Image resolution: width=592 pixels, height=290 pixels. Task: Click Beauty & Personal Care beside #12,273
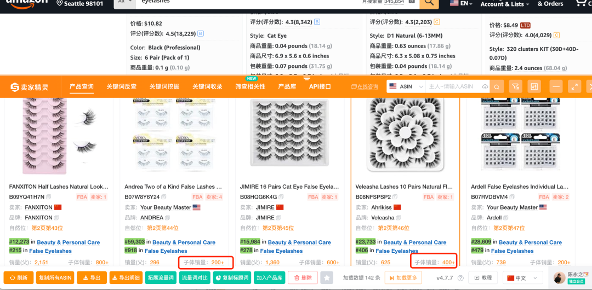click(69, 242)
